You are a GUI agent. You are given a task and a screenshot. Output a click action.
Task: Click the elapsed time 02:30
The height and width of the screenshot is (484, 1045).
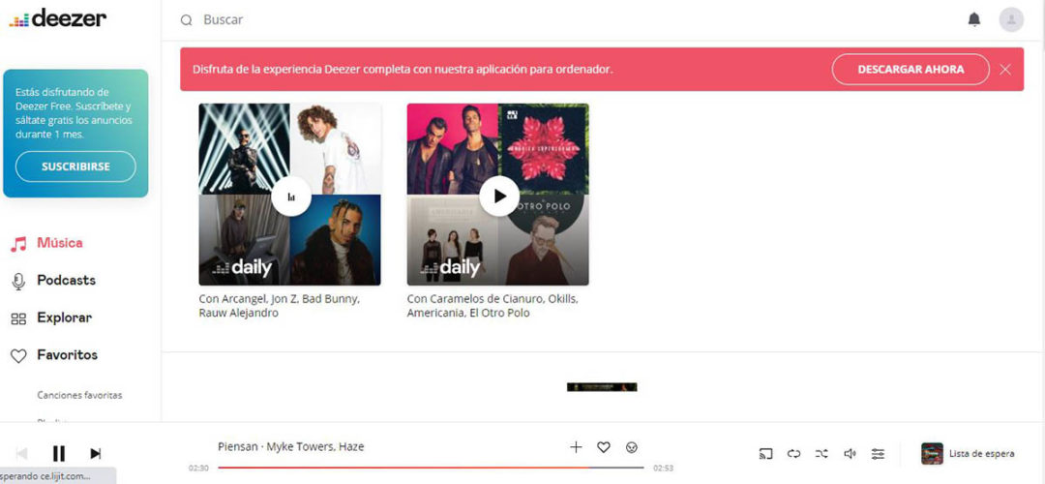click(198, 468)
